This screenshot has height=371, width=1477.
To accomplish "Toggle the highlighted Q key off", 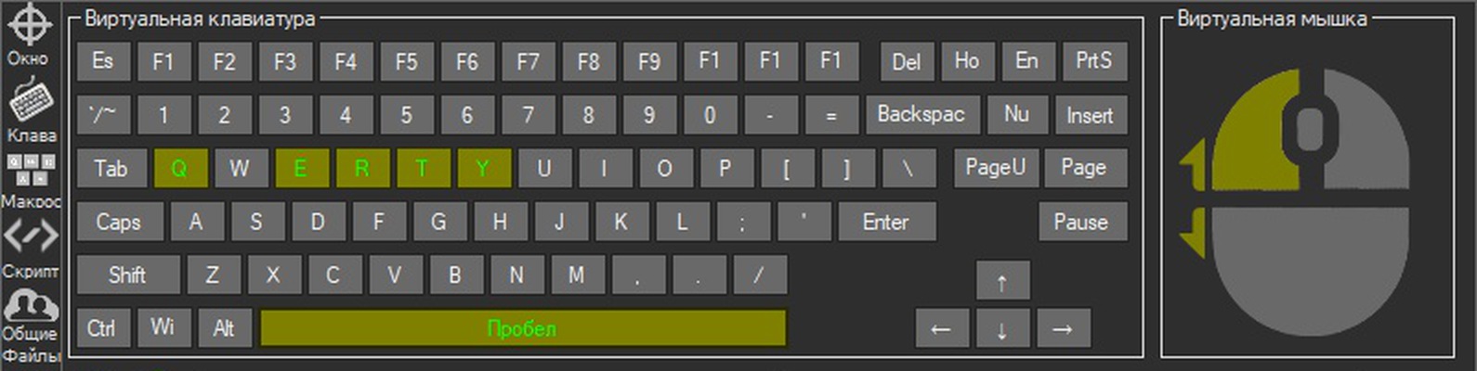I will [179, 168].
